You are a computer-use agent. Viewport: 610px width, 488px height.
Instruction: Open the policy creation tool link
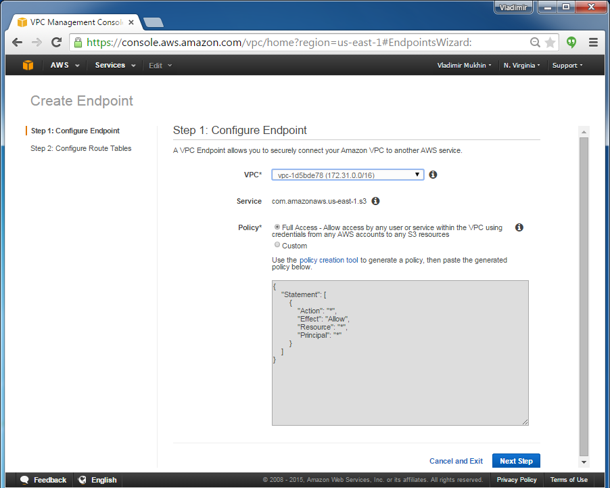pyautogui.click(x=329, y=260)
